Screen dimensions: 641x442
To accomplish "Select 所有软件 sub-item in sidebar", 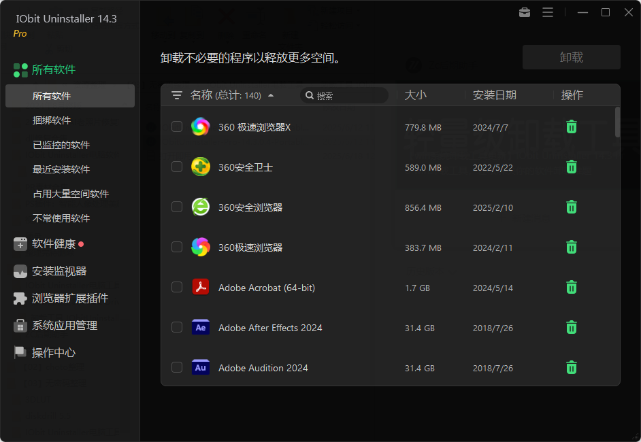I will [70, 96].
